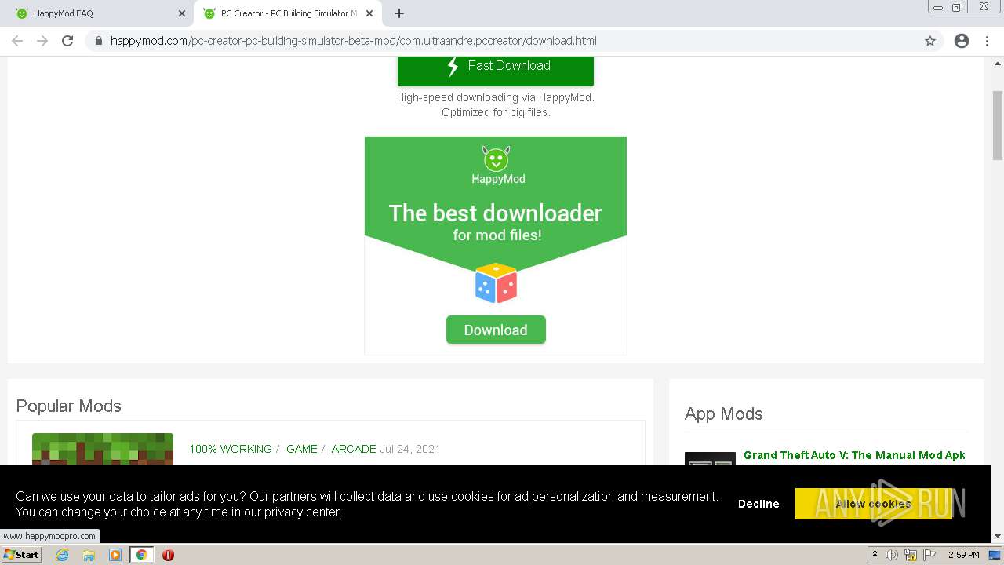
Task: Click the Download button in HappyMod banner
Action: pos(496,330)
